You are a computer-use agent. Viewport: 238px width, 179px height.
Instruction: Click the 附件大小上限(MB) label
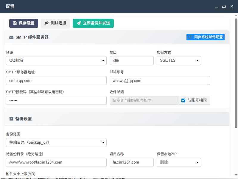(x=21, y=174)
